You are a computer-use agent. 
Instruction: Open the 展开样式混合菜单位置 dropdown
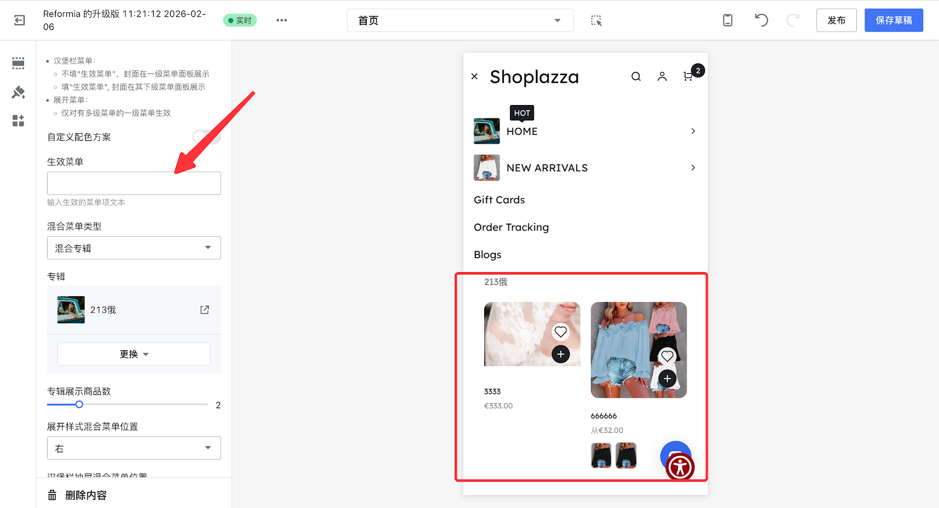(x=134, y=448)
